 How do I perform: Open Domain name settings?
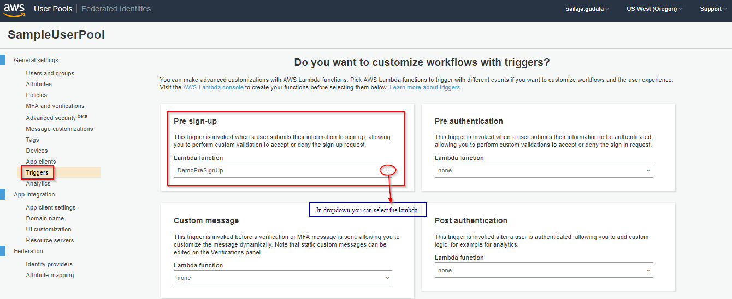[x=45, y=218]
